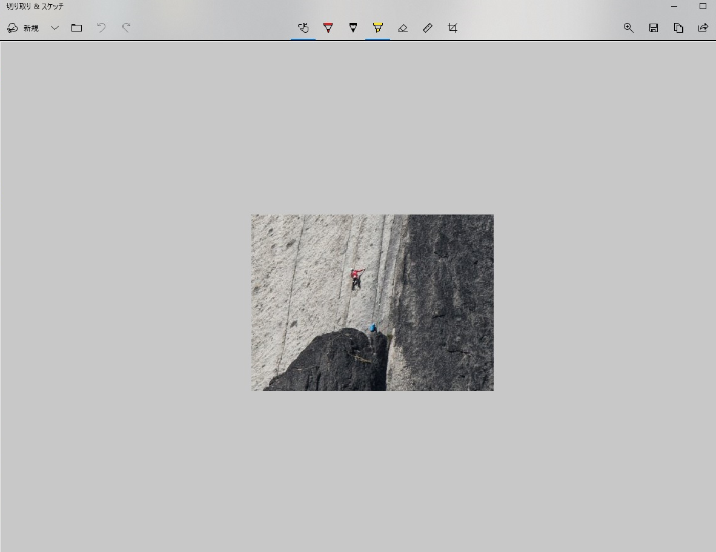The width and height of the screenshot is (716, 552).
Task: Expand the 新規 snip delay dropdown arrow
Action: point(55,28)
